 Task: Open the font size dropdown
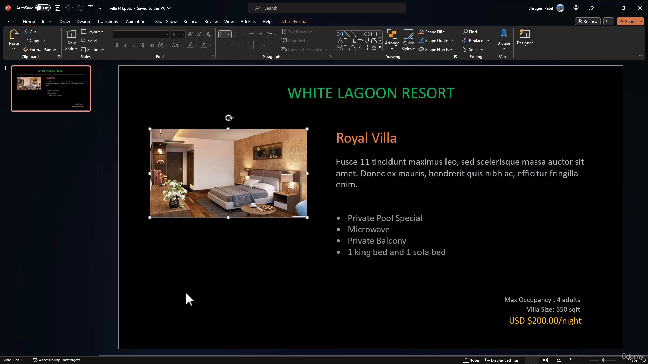pos(183,34)
